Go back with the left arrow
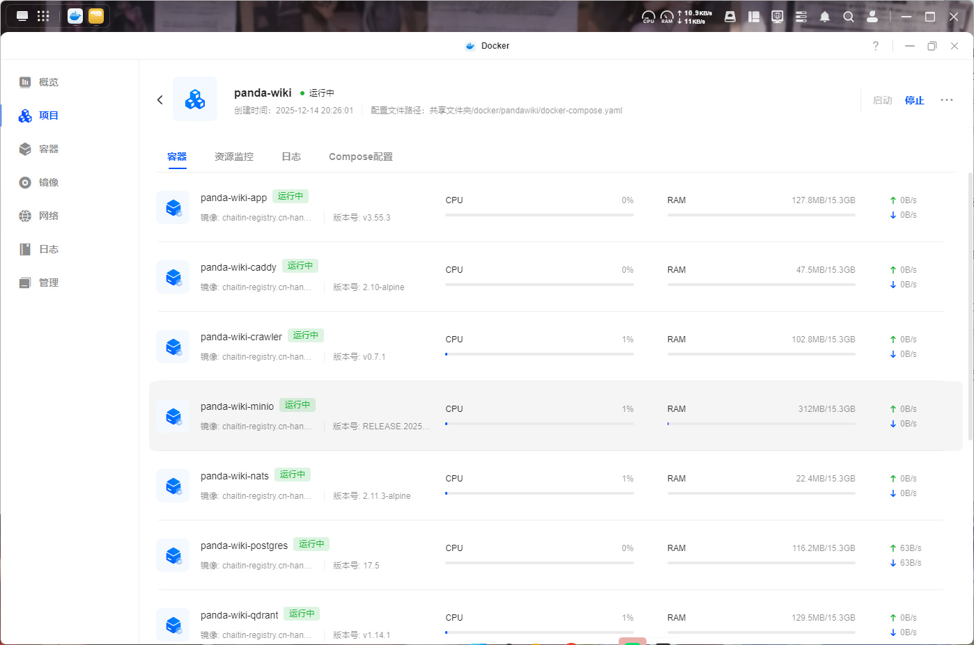Screen dimensions: 974x645 [x=160, y=99]
